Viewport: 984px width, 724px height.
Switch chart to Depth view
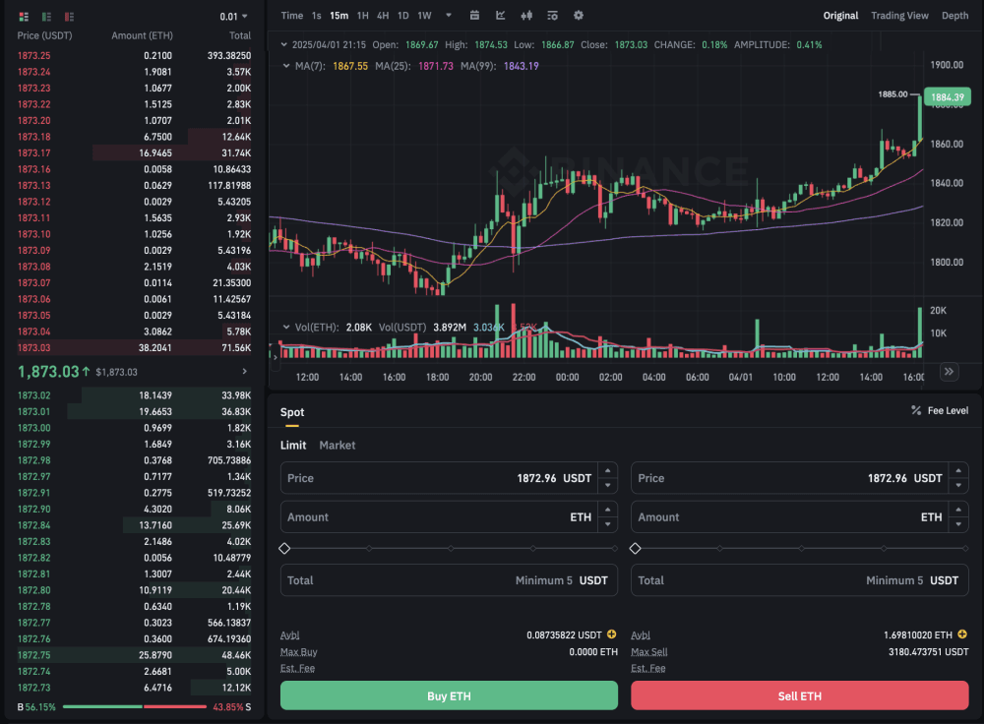click(954, 16)
